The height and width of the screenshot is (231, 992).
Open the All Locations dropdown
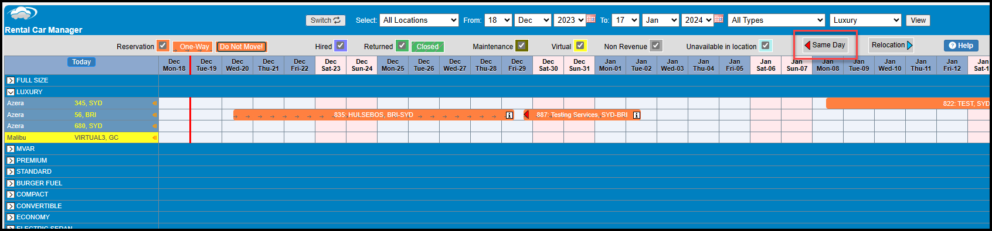point(419,20)
